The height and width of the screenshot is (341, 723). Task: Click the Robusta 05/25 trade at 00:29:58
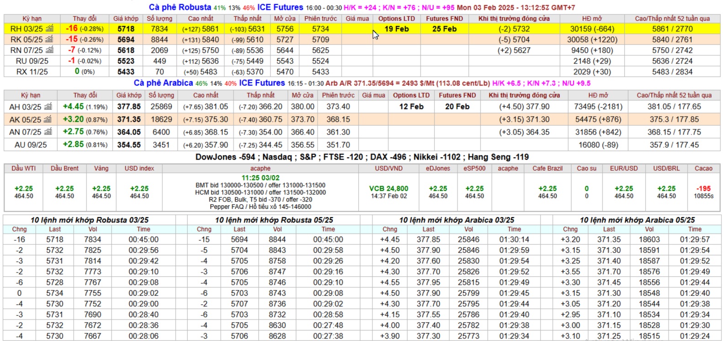click(x=274, y=250)
